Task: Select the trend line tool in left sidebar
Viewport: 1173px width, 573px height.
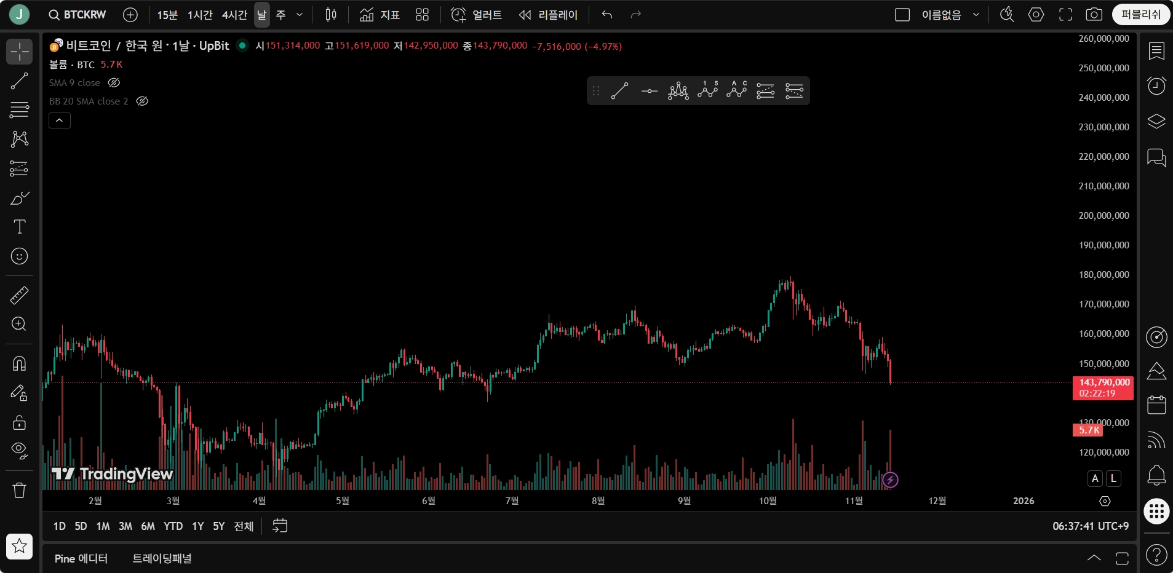Action: click(20, 81)
